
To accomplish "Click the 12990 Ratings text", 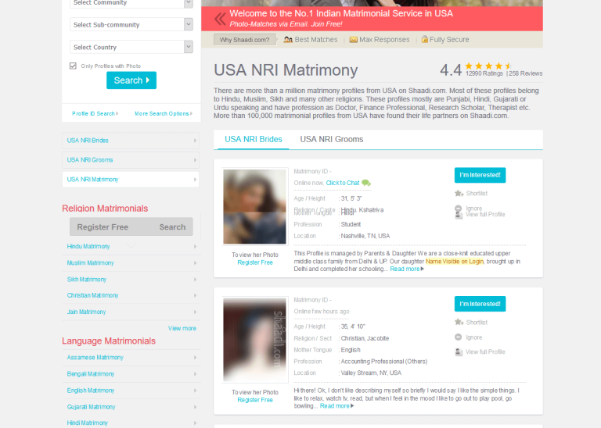I will pyautogui.click(x=484, y=73).
